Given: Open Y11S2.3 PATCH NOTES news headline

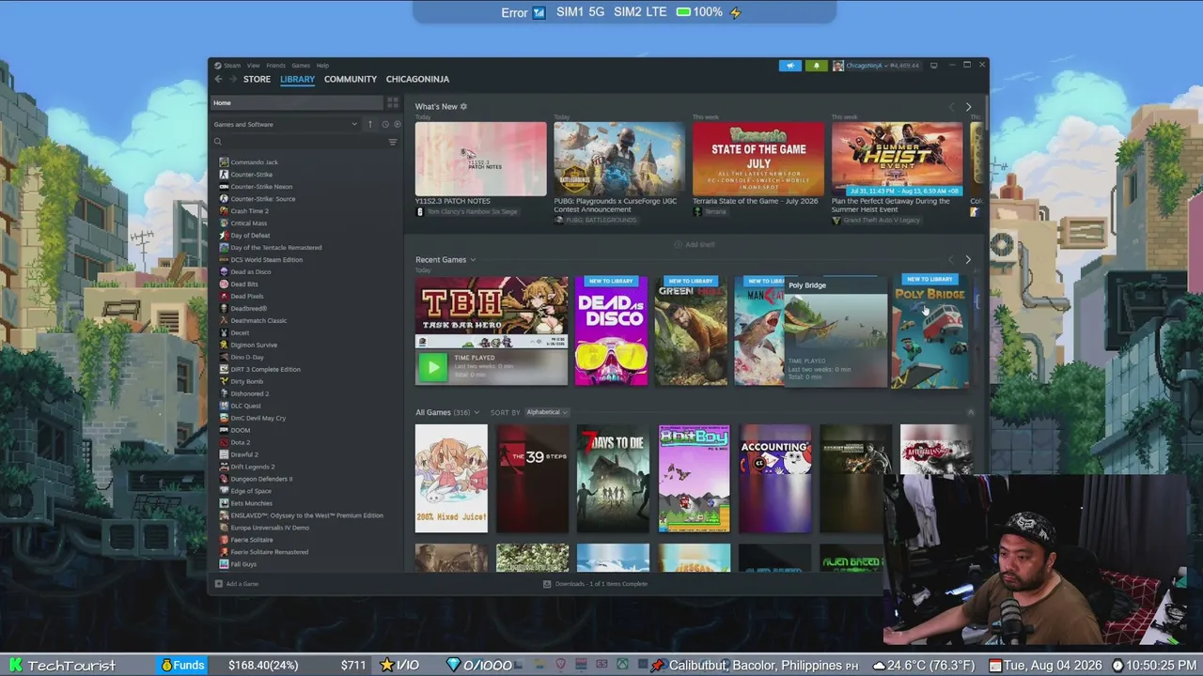Looking at the screenshot, I should coord(453,201).
